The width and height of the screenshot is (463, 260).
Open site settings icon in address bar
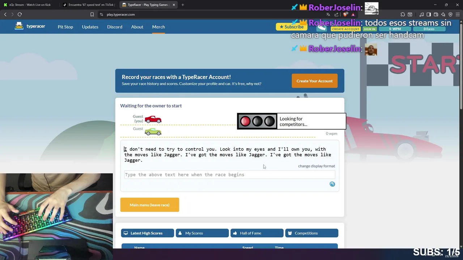tap(102, 14)
